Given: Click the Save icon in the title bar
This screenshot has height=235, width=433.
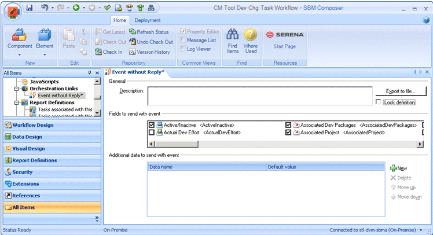Looking at the screenshot, I should click(x=29, y=8).
